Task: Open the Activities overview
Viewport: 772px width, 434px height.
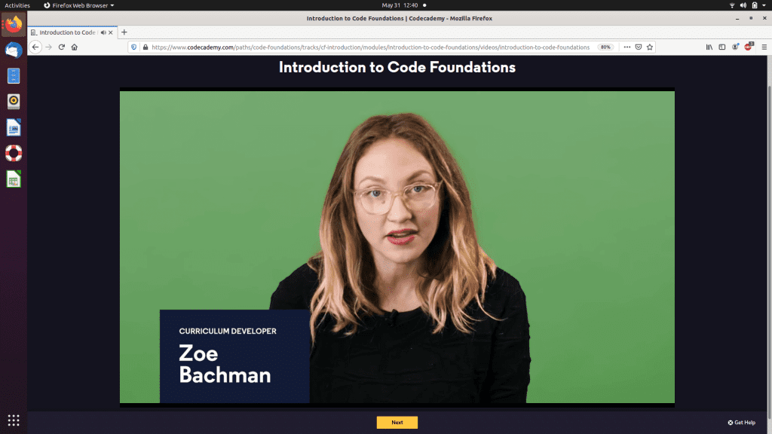Action: [x=17, y=5]
